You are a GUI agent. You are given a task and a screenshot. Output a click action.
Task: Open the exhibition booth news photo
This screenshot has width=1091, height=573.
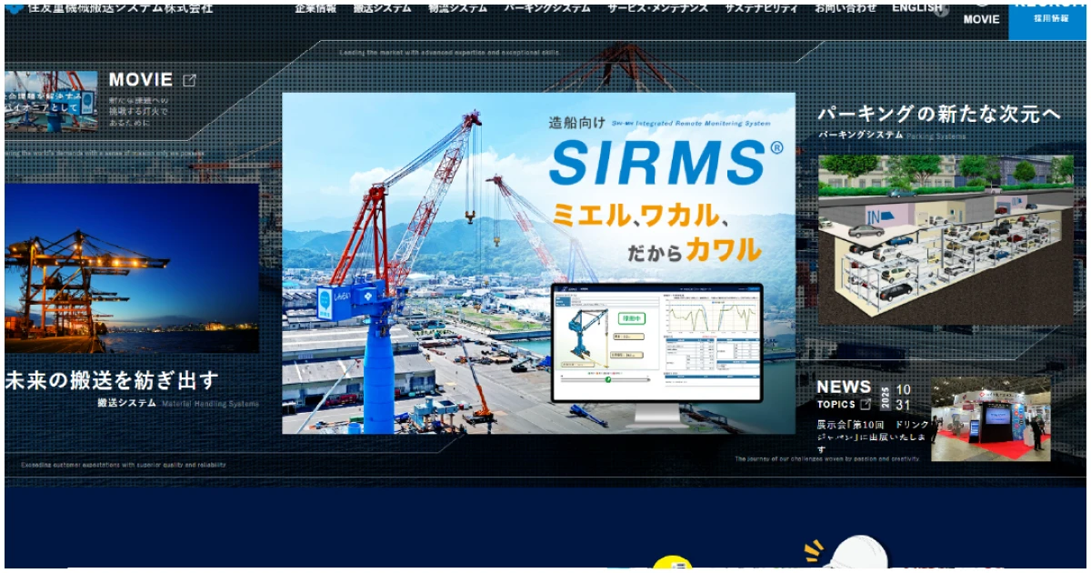[x=990, y=419]
